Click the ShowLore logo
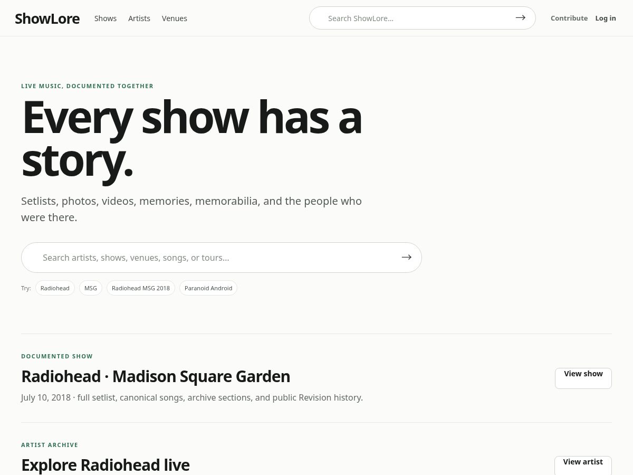 (47, 18)
